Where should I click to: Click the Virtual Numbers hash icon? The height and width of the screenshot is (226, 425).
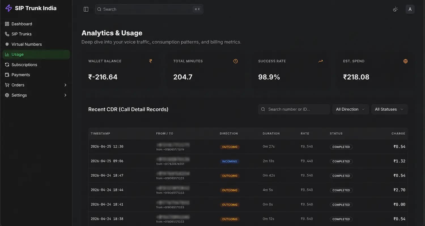[7, 44]
